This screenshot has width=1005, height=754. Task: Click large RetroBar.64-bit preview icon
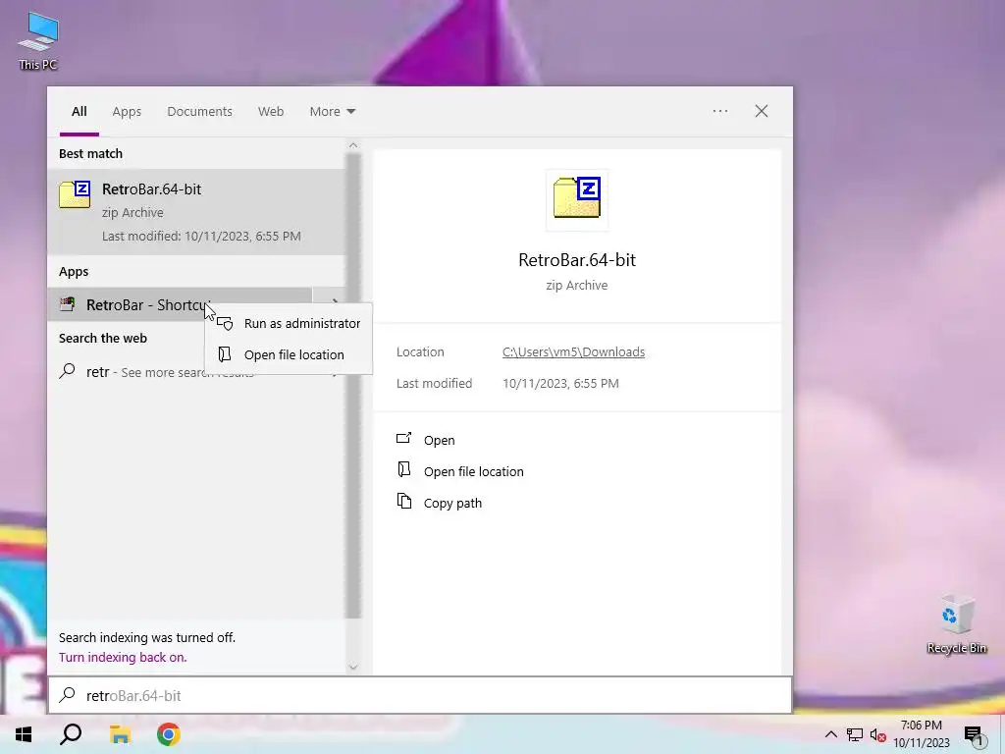577,198
